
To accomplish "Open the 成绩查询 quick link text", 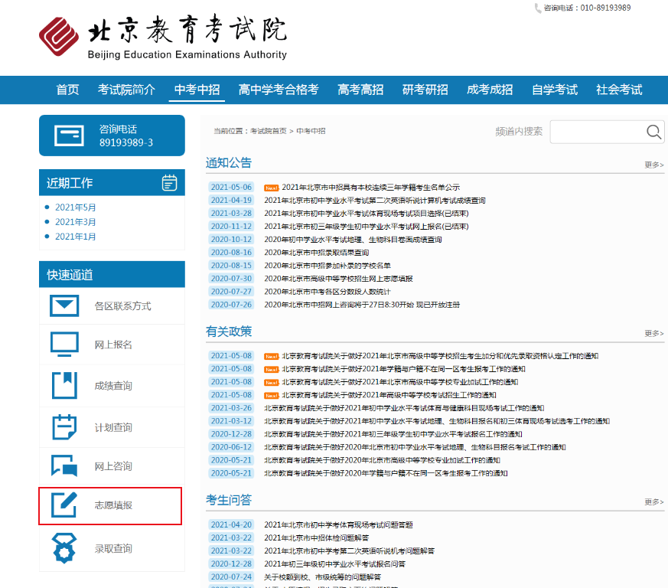I will click(x=113, y=386).
